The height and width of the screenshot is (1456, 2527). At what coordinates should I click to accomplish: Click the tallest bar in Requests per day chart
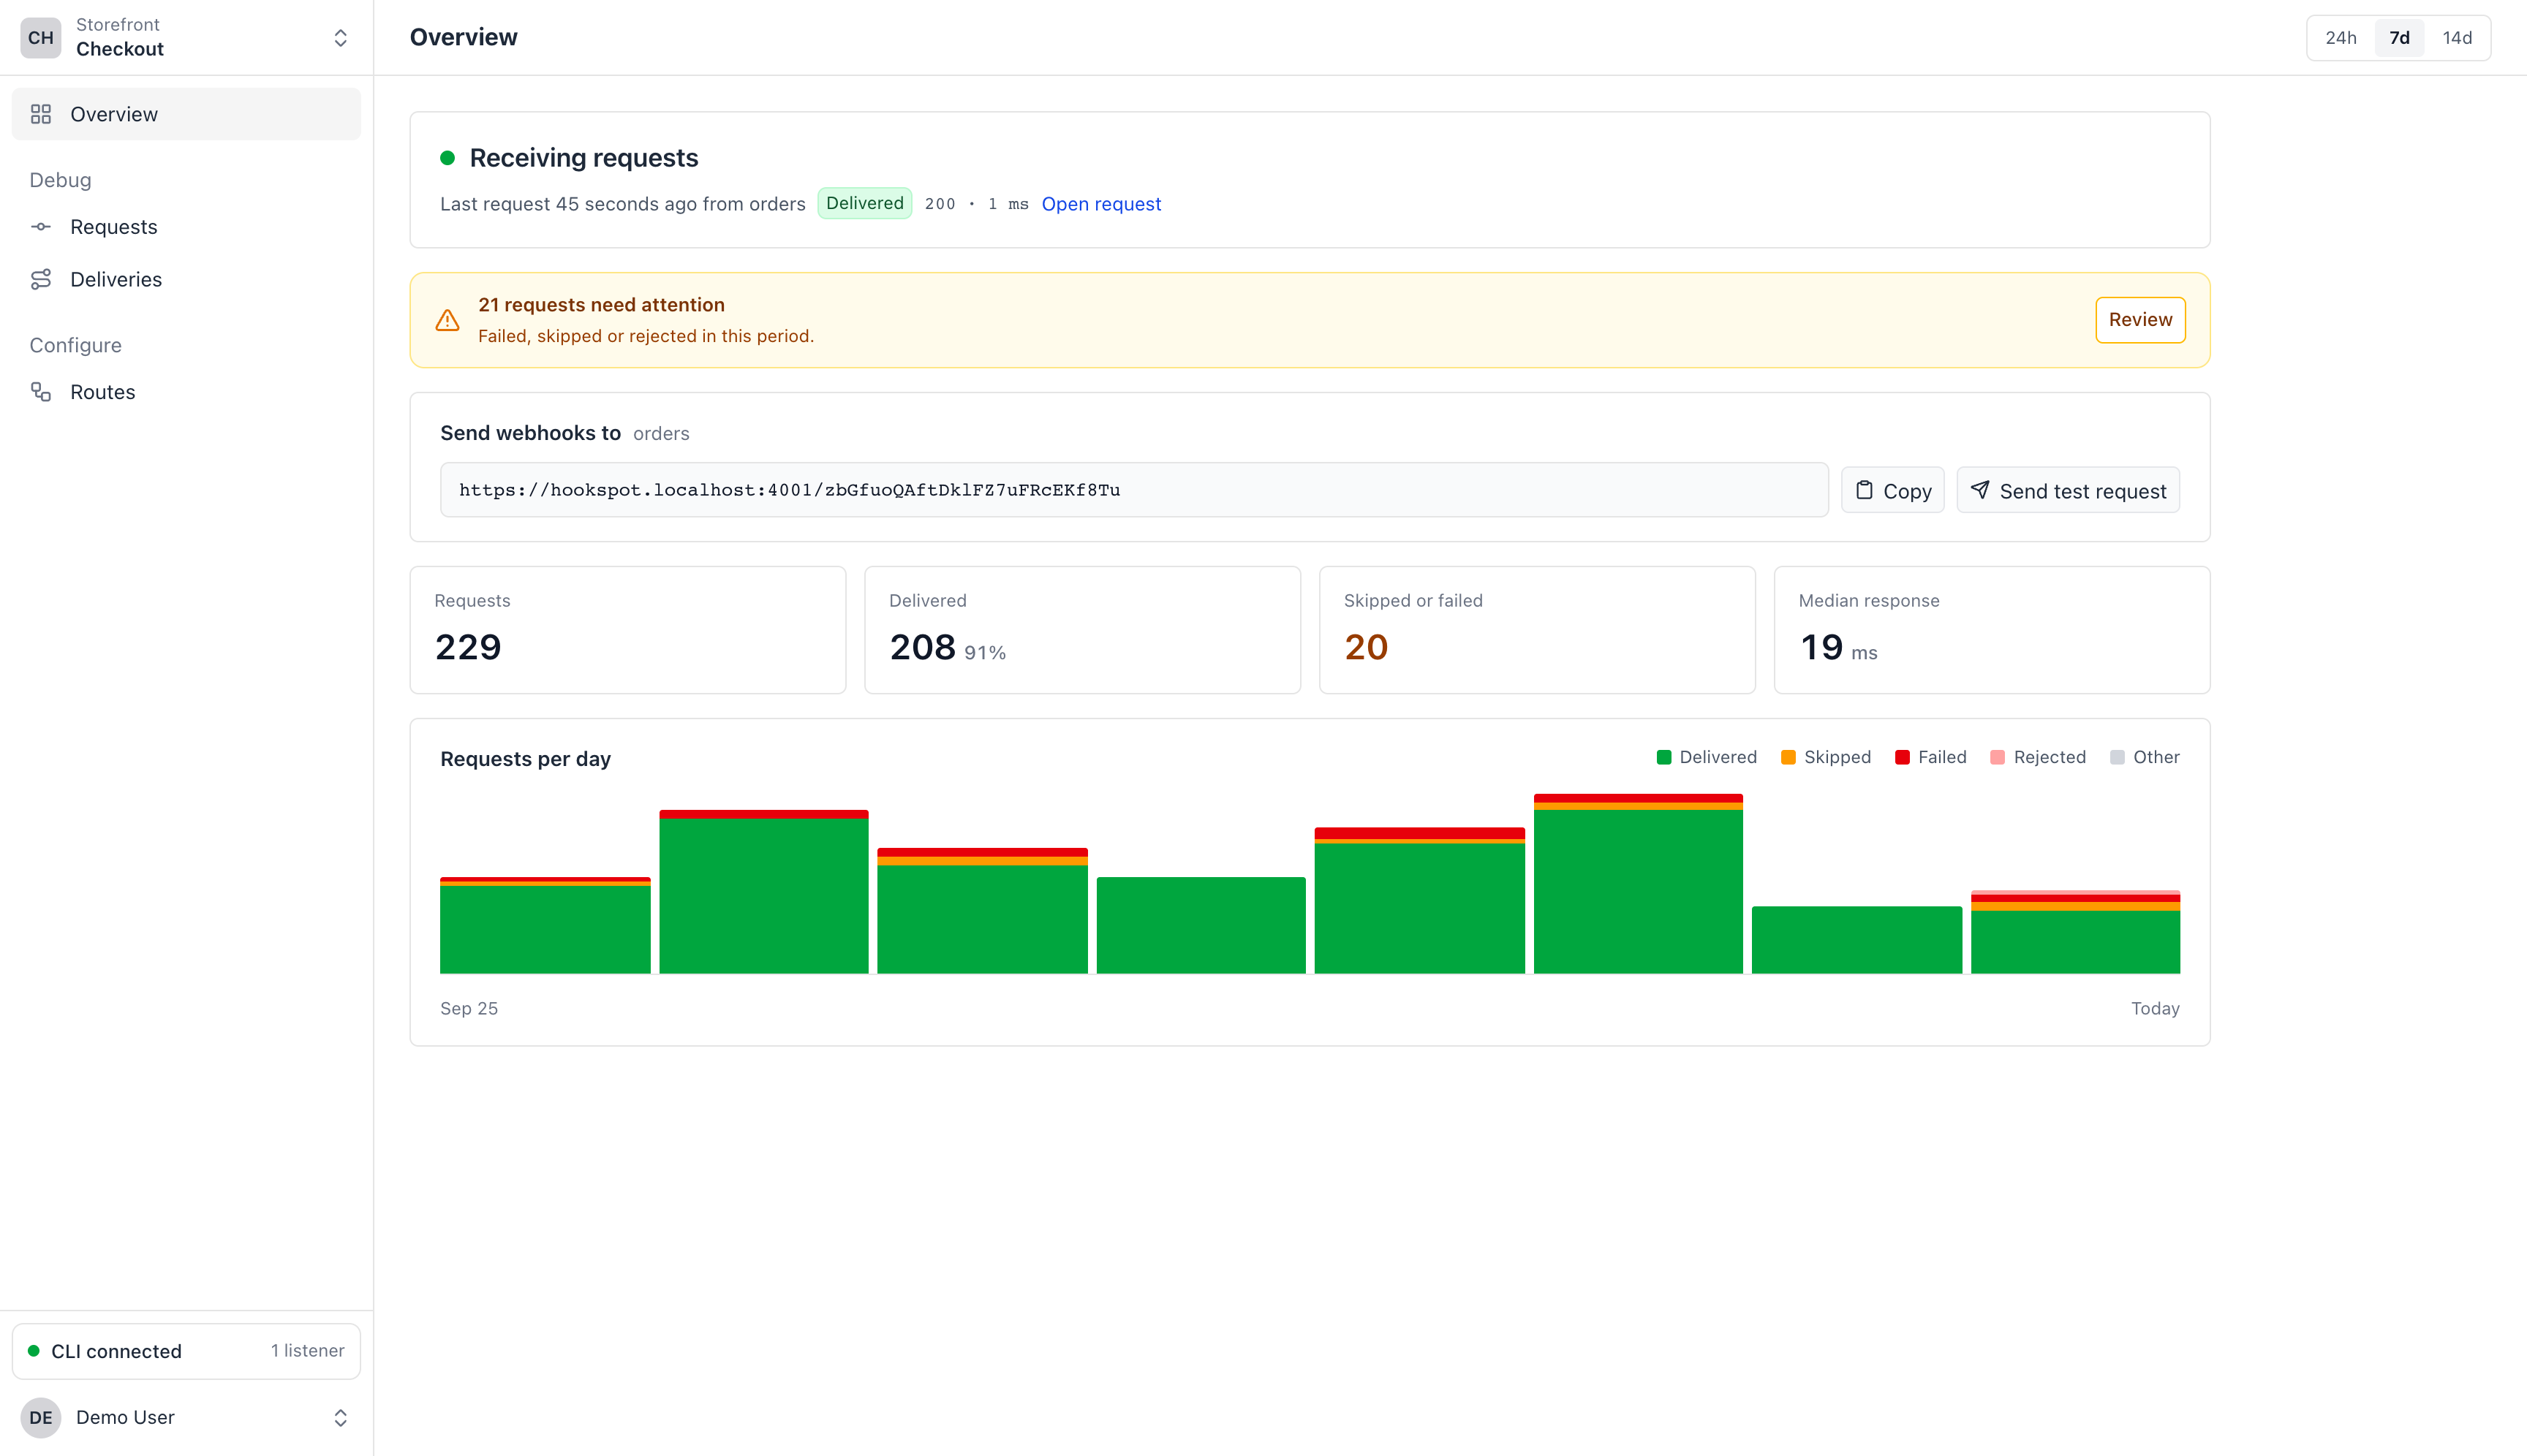tap(1638, 884)
